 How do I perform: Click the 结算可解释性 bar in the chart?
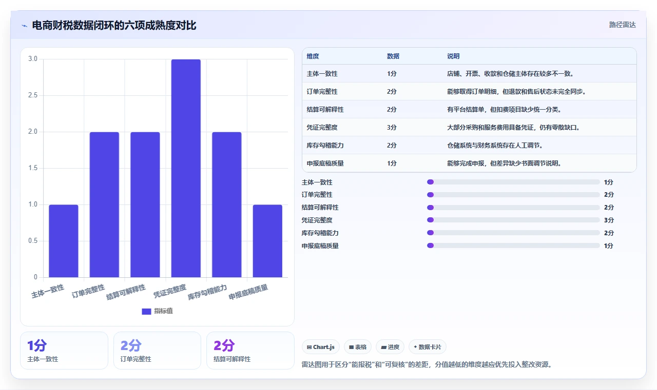(145, 204)
